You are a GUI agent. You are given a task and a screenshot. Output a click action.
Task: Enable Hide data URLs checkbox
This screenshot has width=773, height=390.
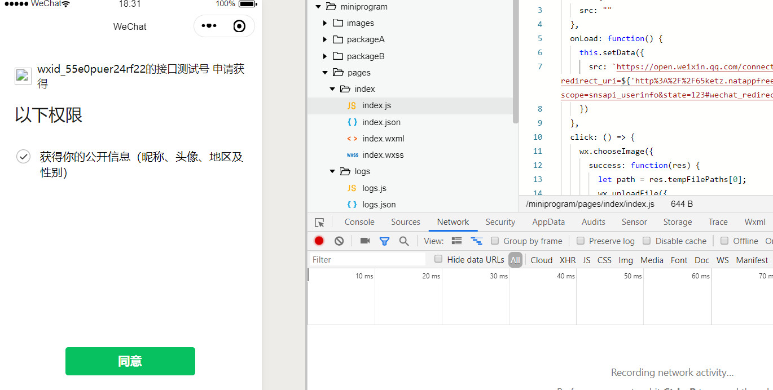(438, 259)
